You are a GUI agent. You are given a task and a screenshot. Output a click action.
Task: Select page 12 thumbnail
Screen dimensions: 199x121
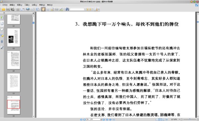coord(14,19)
